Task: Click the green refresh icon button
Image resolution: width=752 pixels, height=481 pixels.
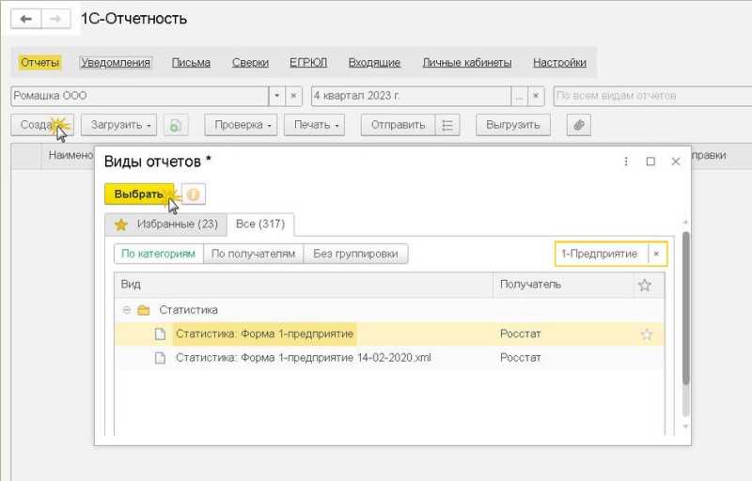Action: tap(176, 125)
